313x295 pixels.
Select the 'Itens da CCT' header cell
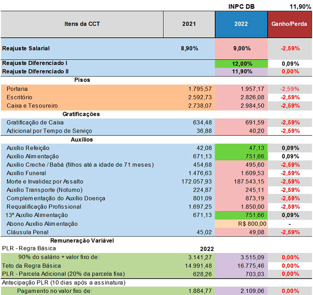pyautogui.click(x=82, y=24)
